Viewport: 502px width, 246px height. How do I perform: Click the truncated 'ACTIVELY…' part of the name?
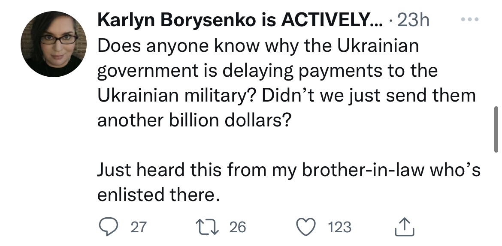tap(332, 20)
